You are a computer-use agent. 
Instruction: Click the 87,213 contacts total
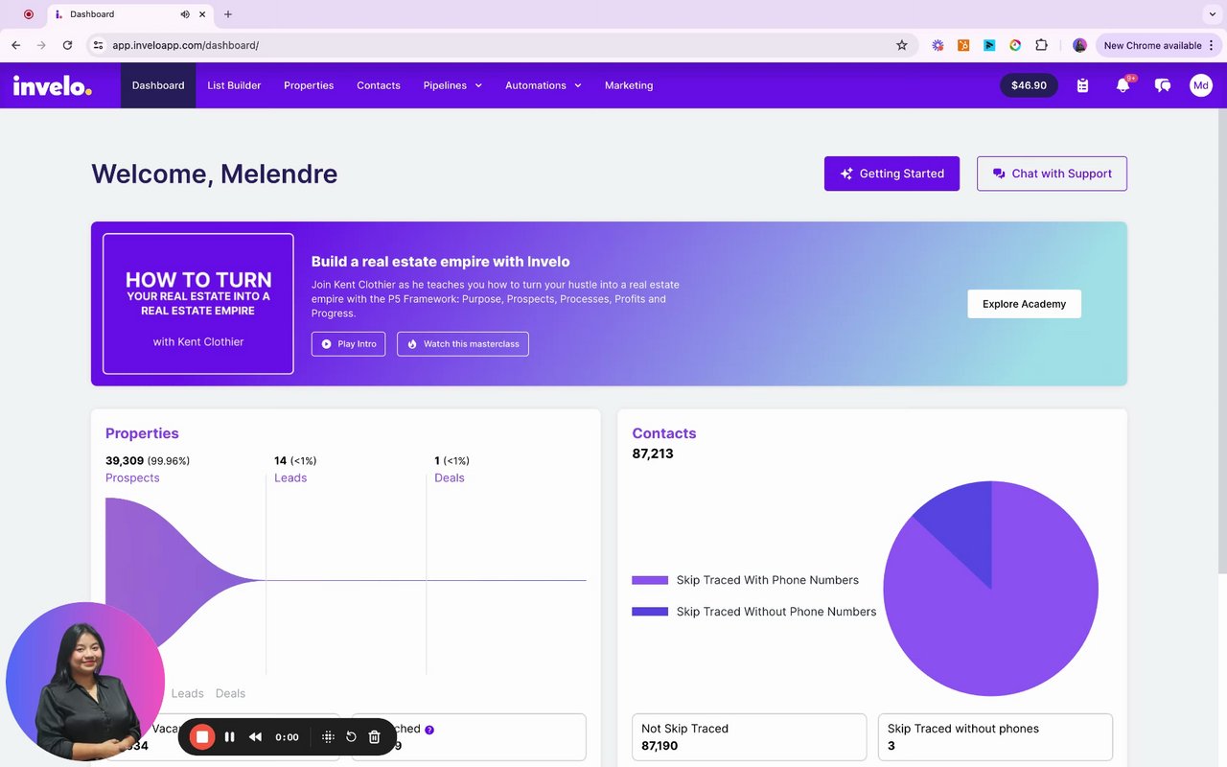653,453
